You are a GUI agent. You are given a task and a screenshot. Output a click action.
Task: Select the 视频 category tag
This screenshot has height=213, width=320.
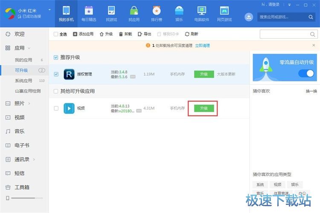click(x=277, y=184)
